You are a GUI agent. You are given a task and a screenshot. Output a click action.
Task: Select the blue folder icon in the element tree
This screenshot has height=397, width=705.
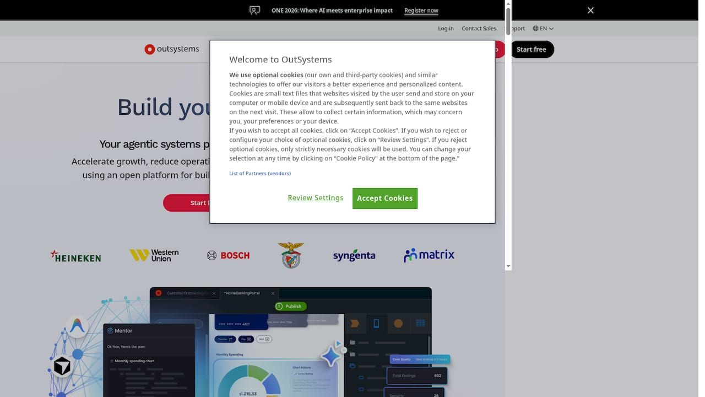point(353,364)
